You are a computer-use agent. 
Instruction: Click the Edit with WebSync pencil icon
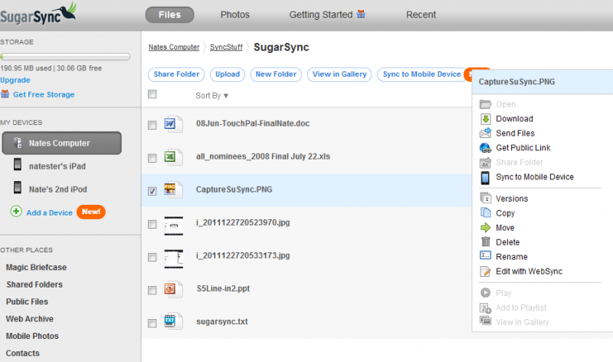click(485, 271)
